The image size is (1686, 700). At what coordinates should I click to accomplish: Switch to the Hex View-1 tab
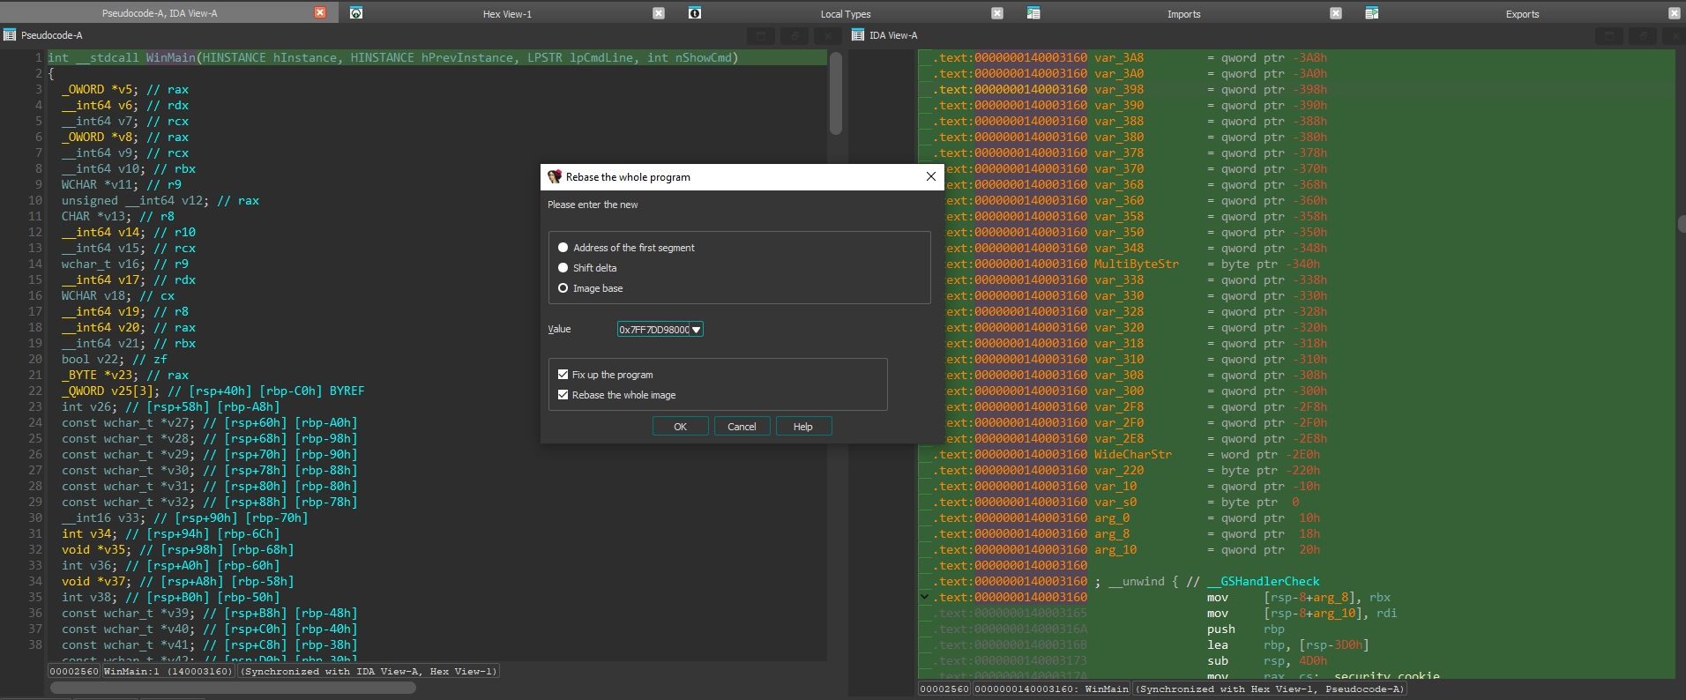pyautogui.click(x=507, y=14)
